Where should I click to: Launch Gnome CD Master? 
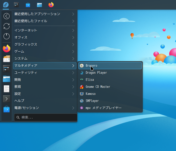(x=110, y=87)
